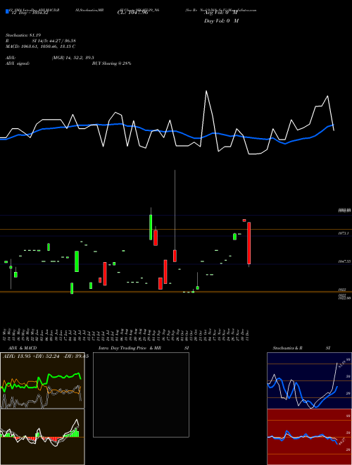This screenshot has height=465, width=352.
Task: Click the BUY Slowing @ 28% signal text
Action: [112, 63]
